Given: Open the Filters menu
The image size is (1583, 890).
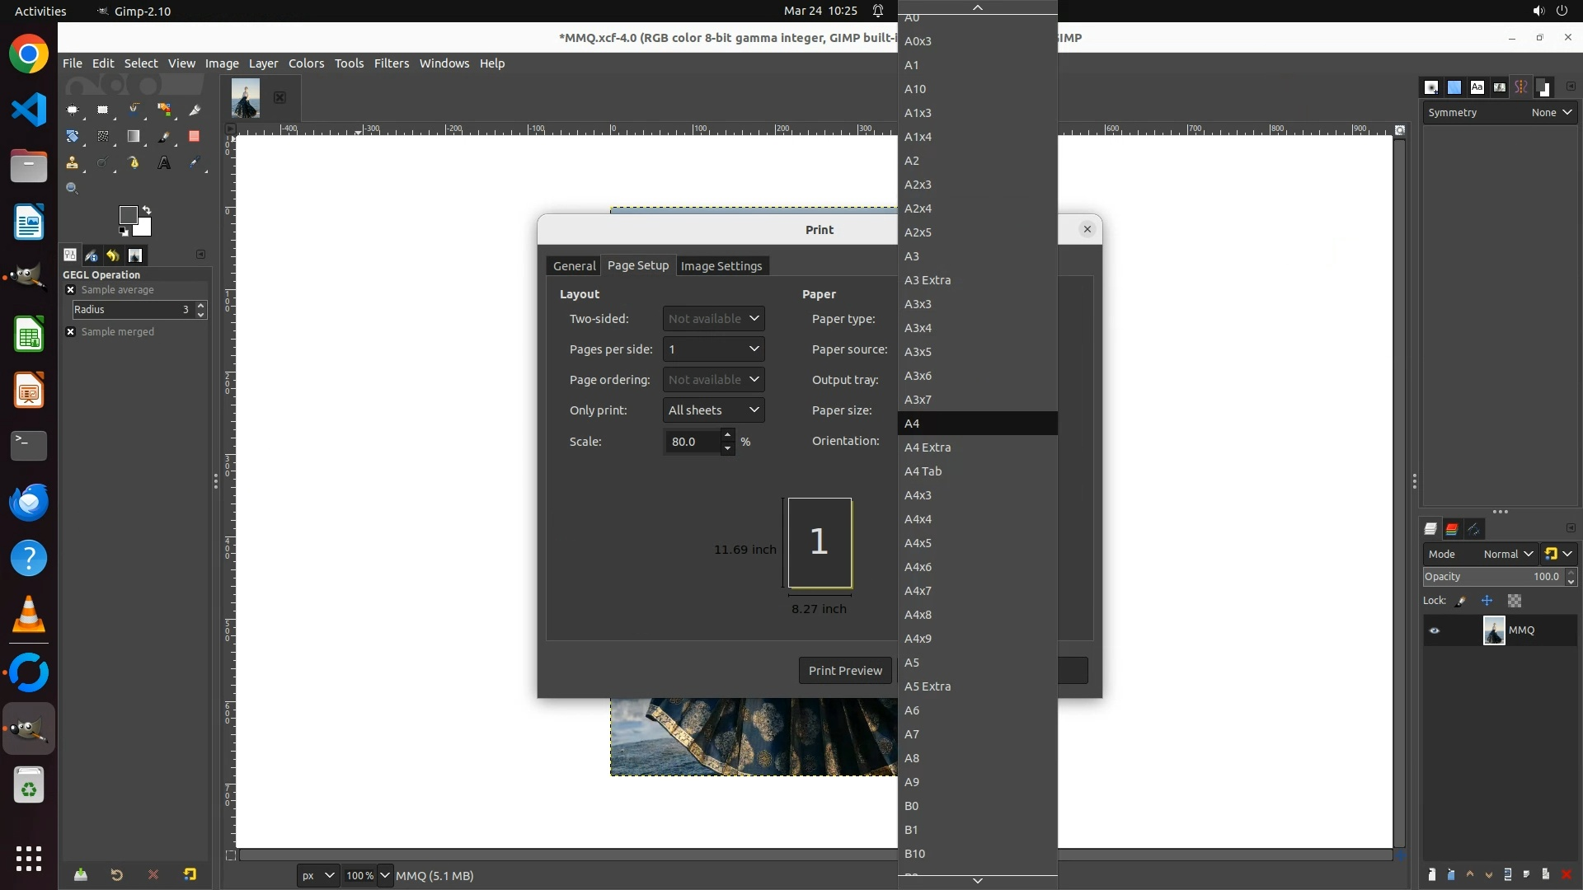Looking at the screenshot, I should [391, 63].
